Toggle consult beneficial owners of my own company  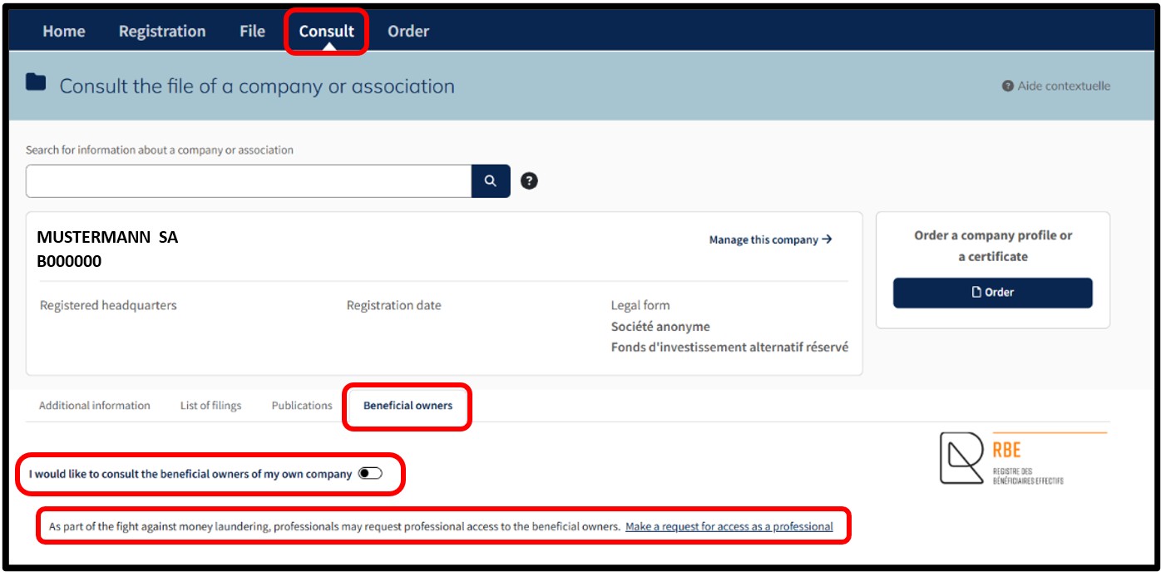click(x=370, y=474)
